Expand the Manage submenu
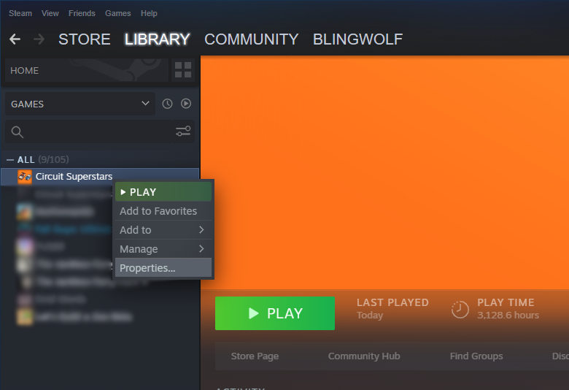The width and height of the screenshot is (569, 390). tap(163, 249)
